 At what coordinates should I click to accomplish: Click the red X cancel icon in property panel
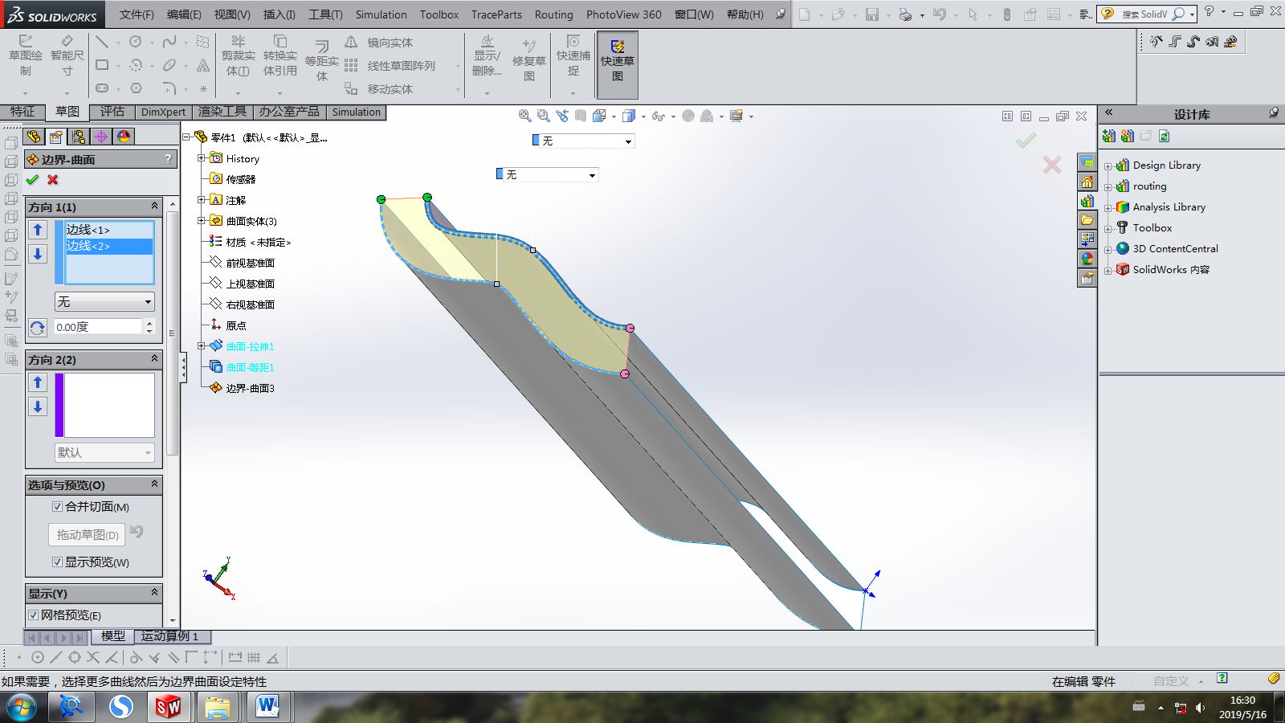[53, 180]
